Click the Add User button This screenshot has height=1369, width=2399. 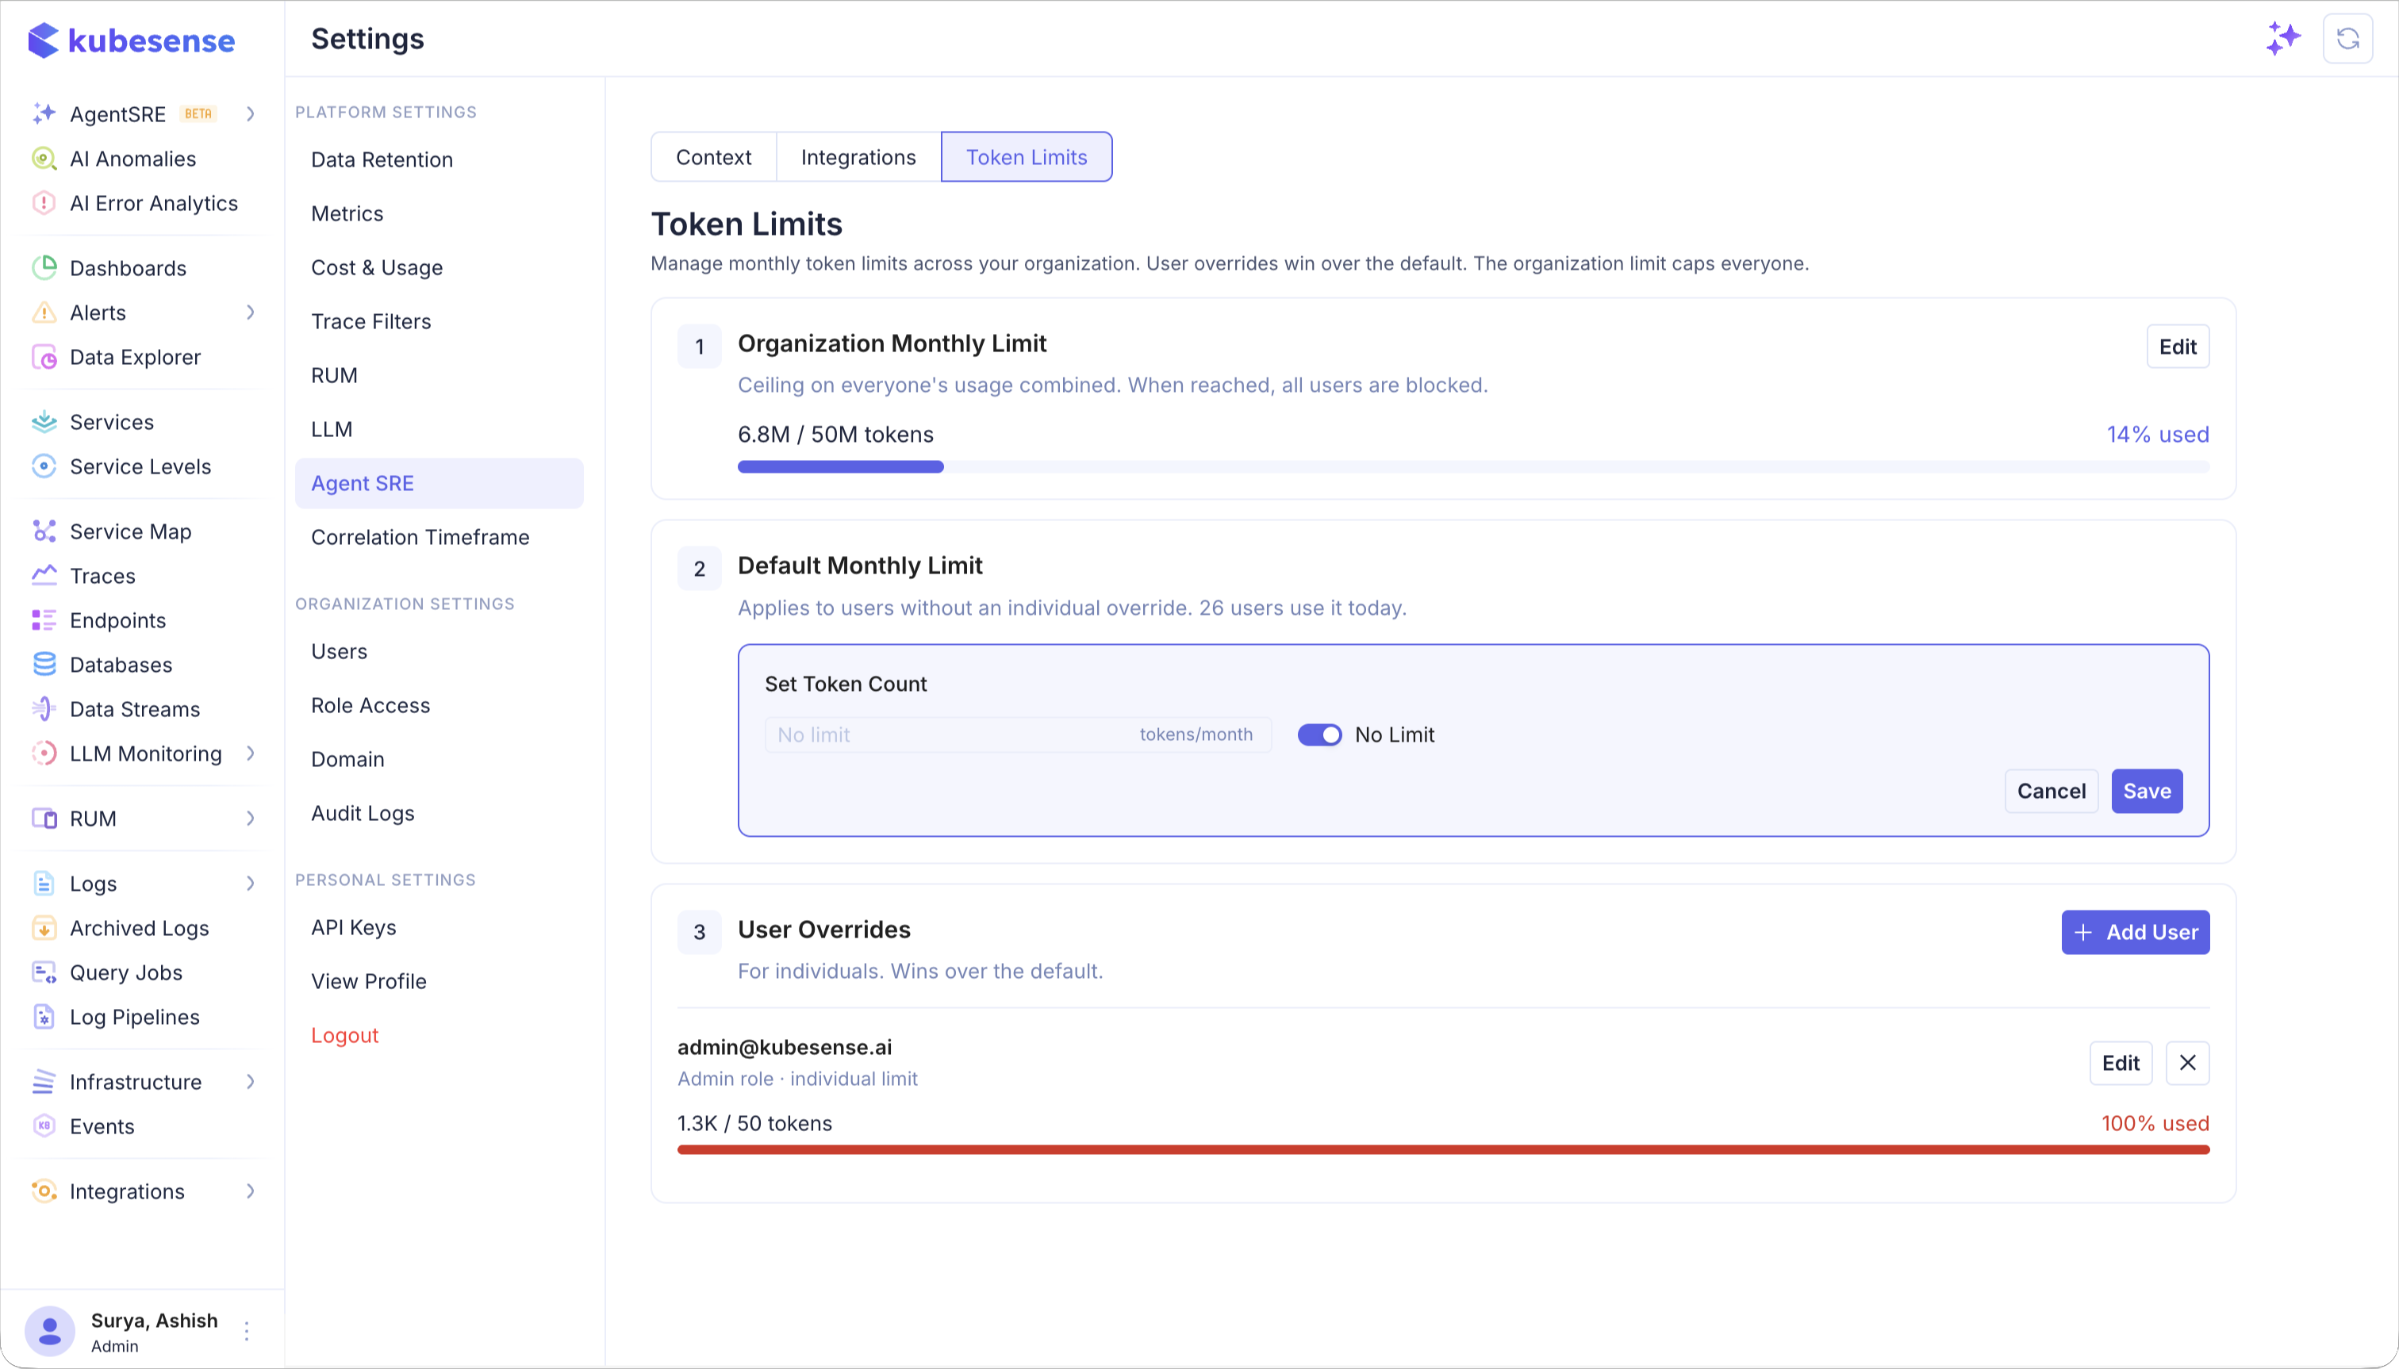point(2136,933)
